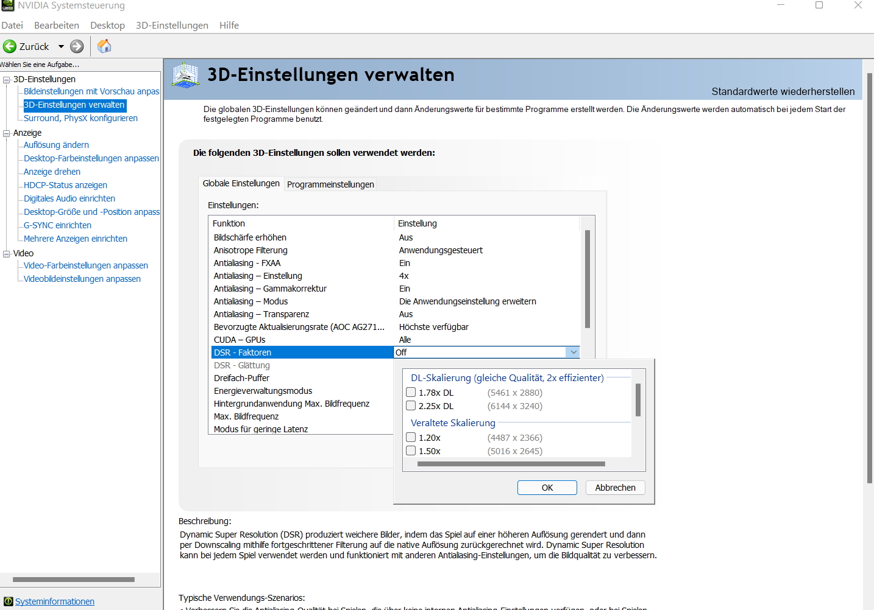The height and width of the screenshot is (610, 874).
Task: Collapse the 3D-Einstellungen tree node
Action: coord(7,80)
